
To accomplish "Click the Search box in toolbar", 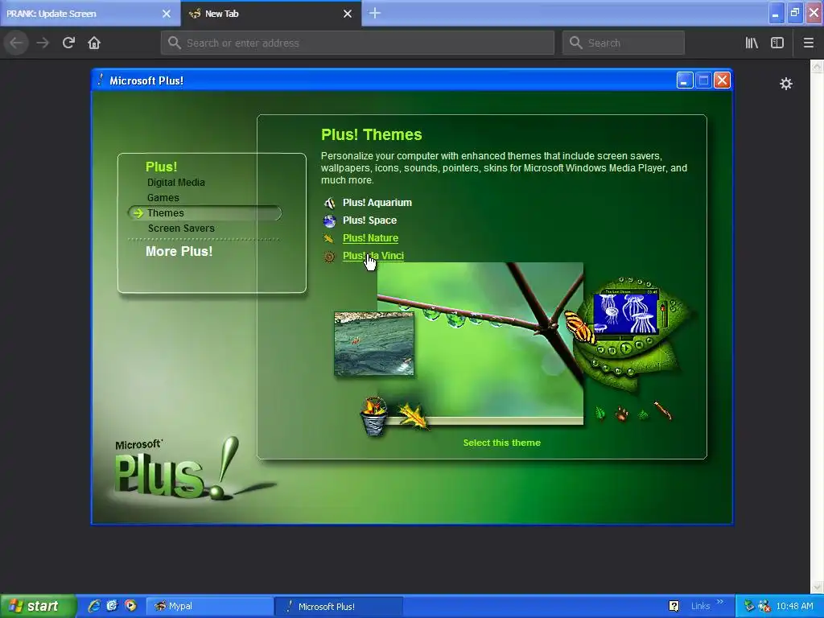I will coord(624,43).
